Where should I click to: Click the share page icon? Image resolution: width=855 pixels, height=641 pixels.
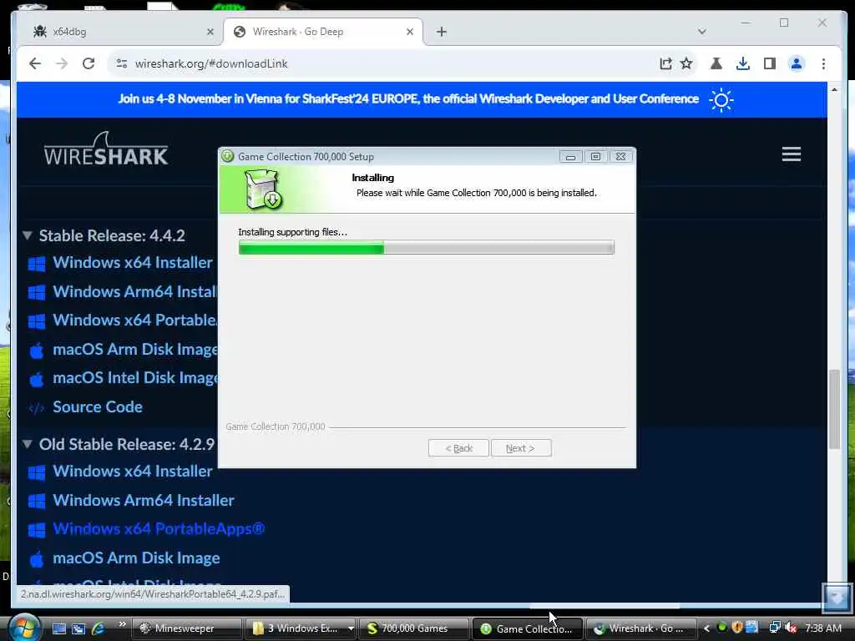(665, 63)
